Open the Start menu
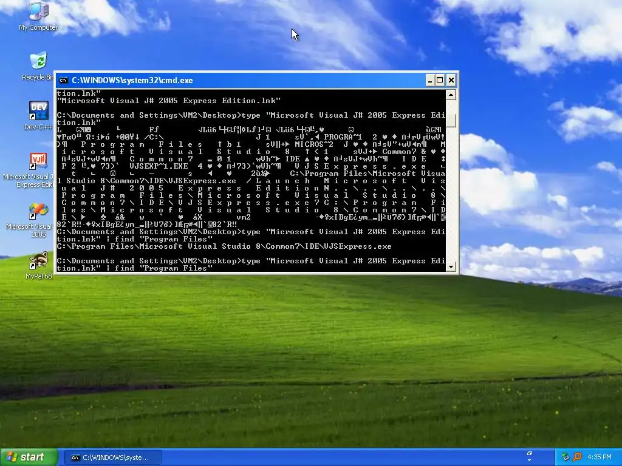This screenshot has height=466, width=622. (x=29, y=458)
